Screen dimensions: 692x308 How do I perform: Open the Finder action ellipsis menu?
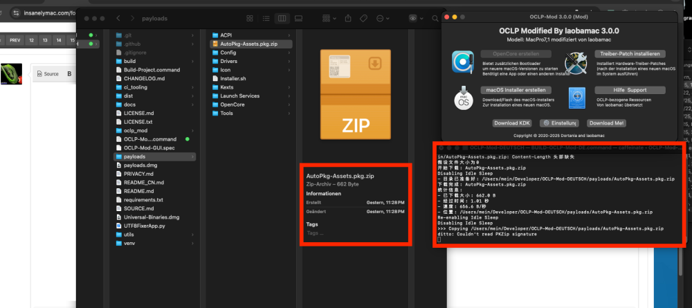(x=382, y=19)
